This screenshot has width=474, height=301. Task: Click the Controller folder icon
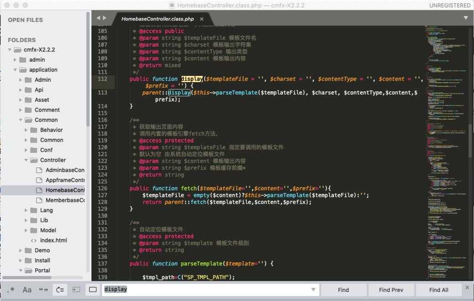pos(34,160)
